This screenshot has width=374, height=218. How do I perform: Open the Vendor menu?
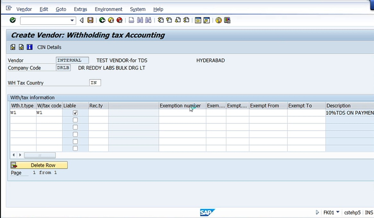[x=24, y=9]
